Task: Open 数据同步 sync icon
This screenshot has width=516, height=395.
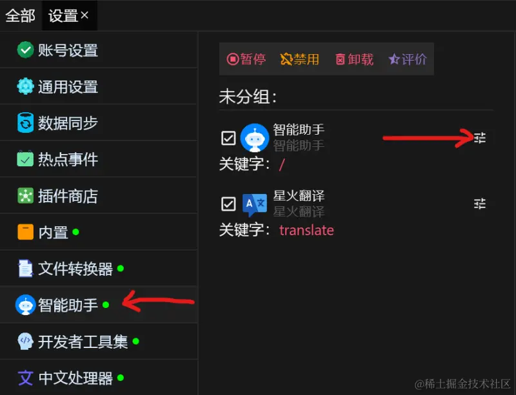Action: (25, 123)
